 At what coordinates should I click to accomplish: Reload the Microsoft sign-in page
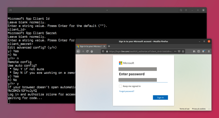pyautogui.click(x=87, y=51)
